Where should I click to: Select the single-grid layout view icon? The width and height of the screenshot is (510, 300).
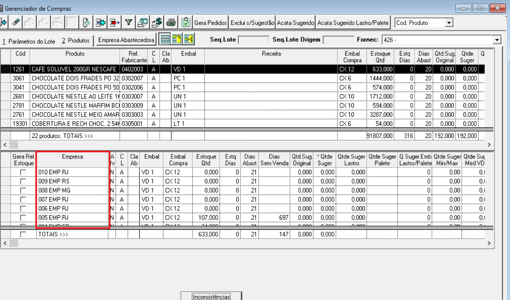pyautogui.click(x=165, y=39)
